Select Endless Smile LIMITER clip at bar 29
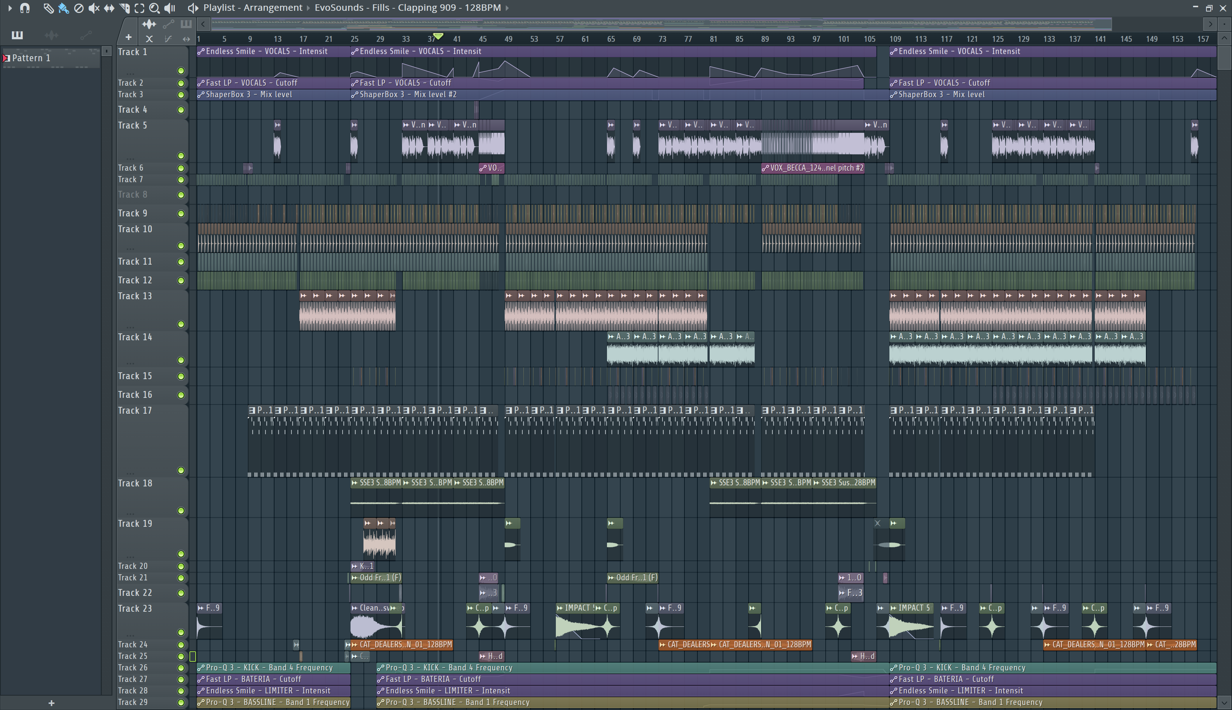This screenshot has height=710, width=1232. 633,691
